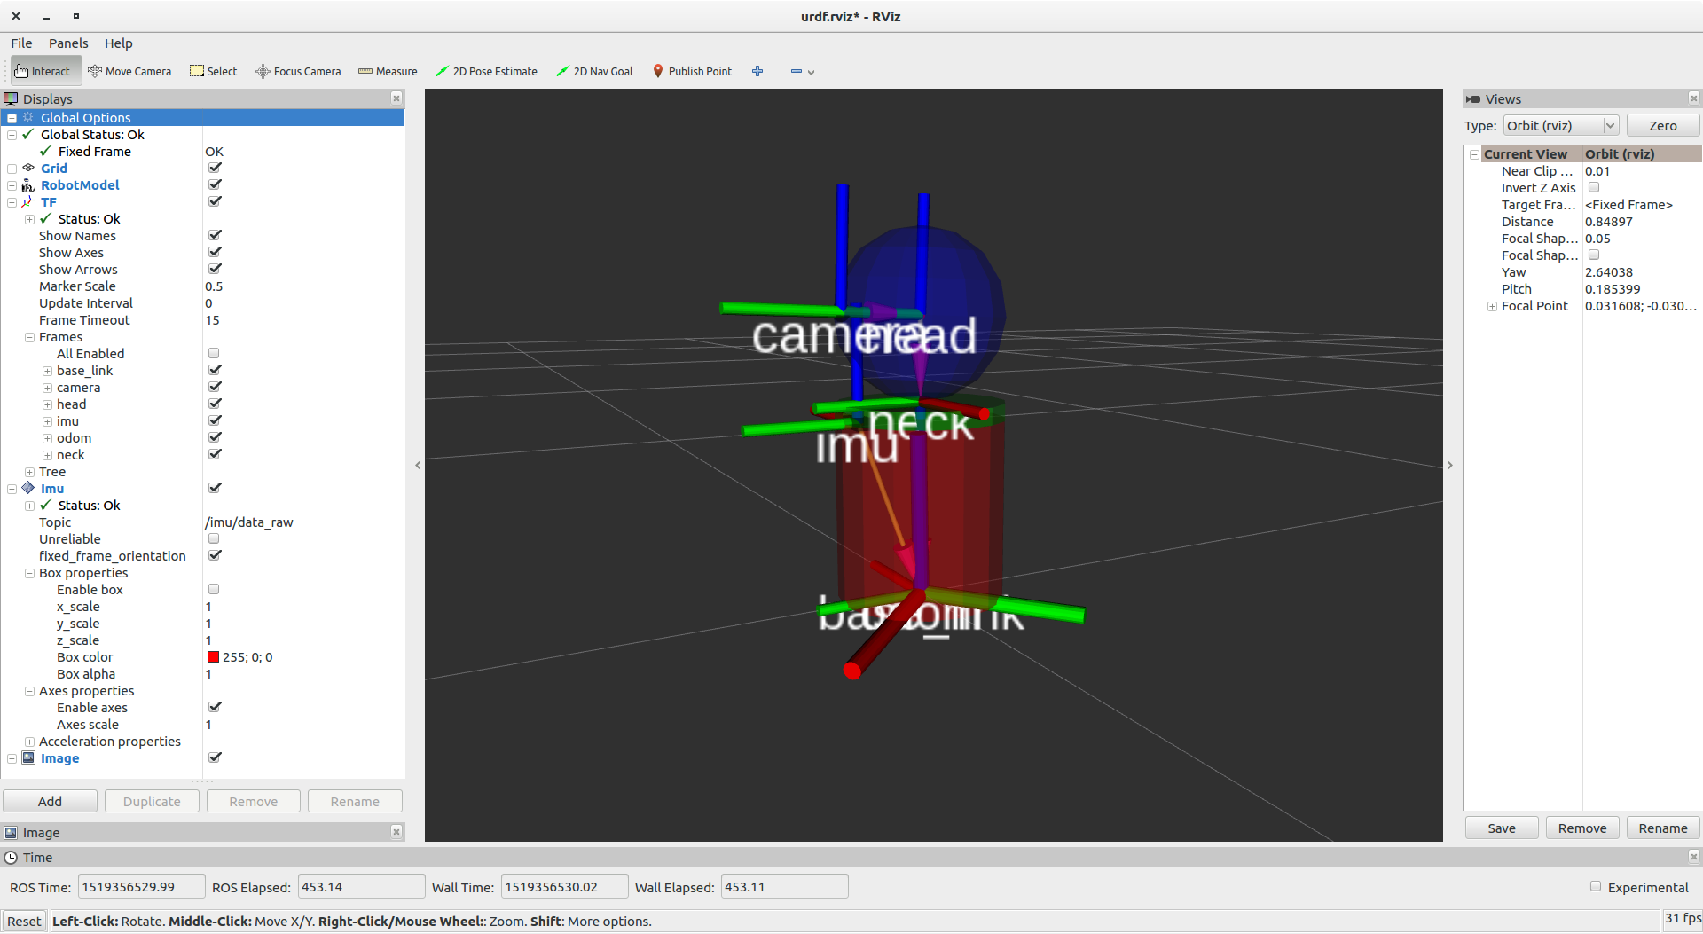Collapse the TF display tree
Viewport: 1703px width, 934px height.
(x=12, y=202)
